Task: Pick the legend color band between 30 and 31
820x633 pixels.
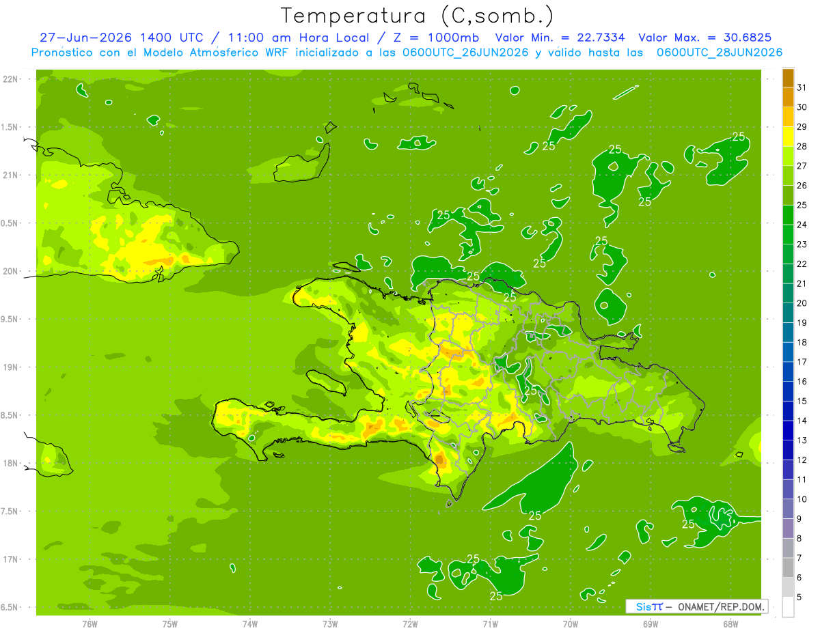Action: (x=788, y=98)
